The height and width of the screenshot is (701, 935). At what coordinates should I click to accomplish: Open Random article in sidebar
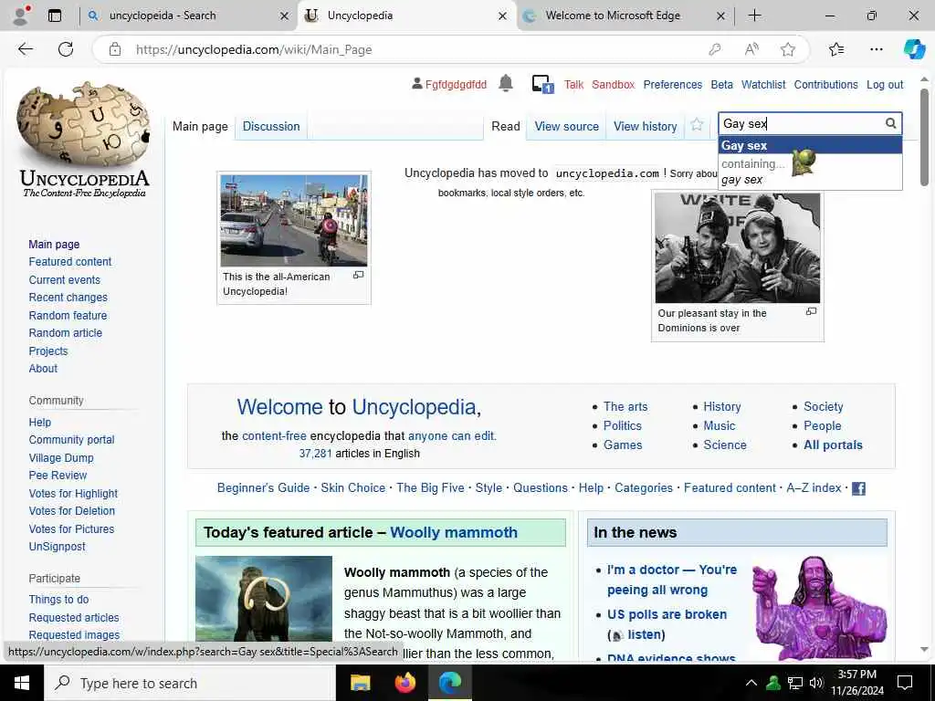click(x=66, y=332)
